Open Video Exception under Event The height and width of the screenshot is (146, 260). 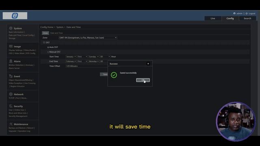pos(15,83)
